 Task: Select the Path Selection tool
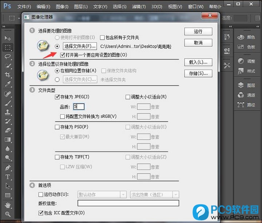pos(8,186)
